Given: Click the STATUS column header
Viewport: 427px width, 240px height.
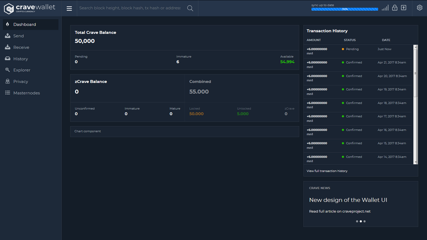Looking at the screenshot, I should (x=350, y=40).
